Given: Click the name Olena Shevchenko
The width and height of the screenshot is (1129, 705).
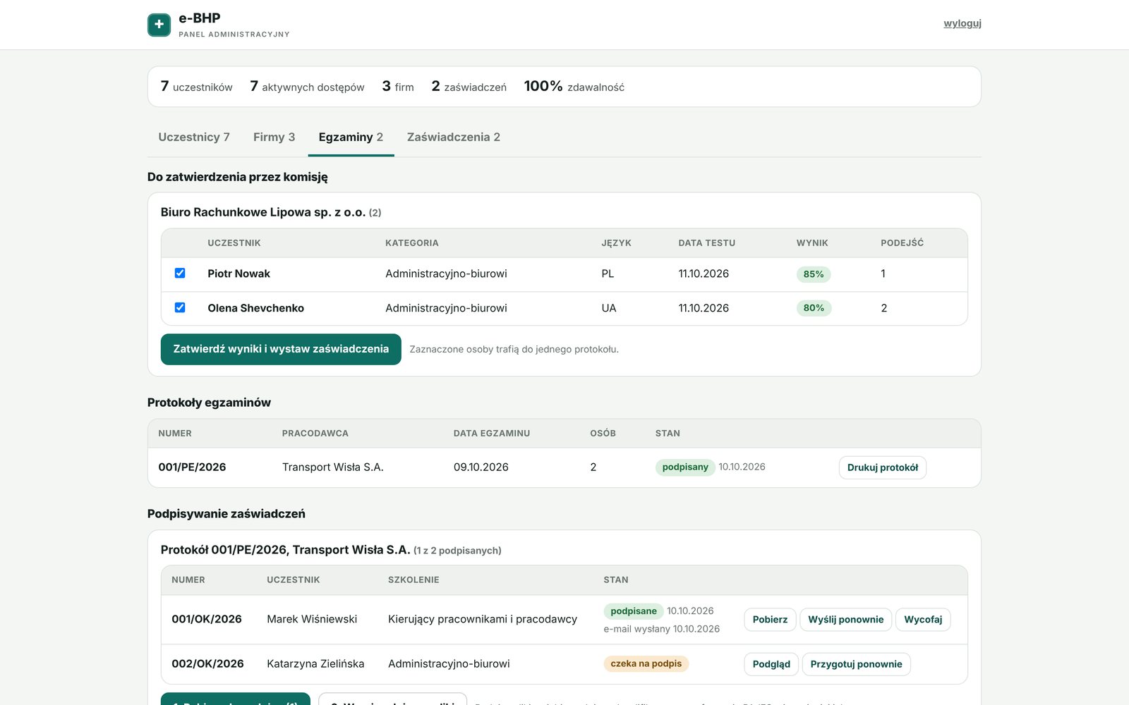Looking at the screenshot, I should point(255,308).
